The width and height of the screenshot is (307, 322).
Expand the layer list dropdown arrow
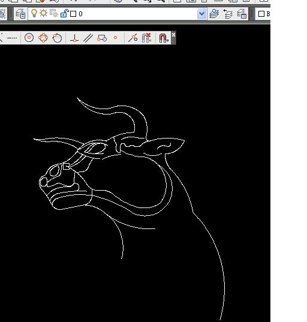click(x=201, y=14)
